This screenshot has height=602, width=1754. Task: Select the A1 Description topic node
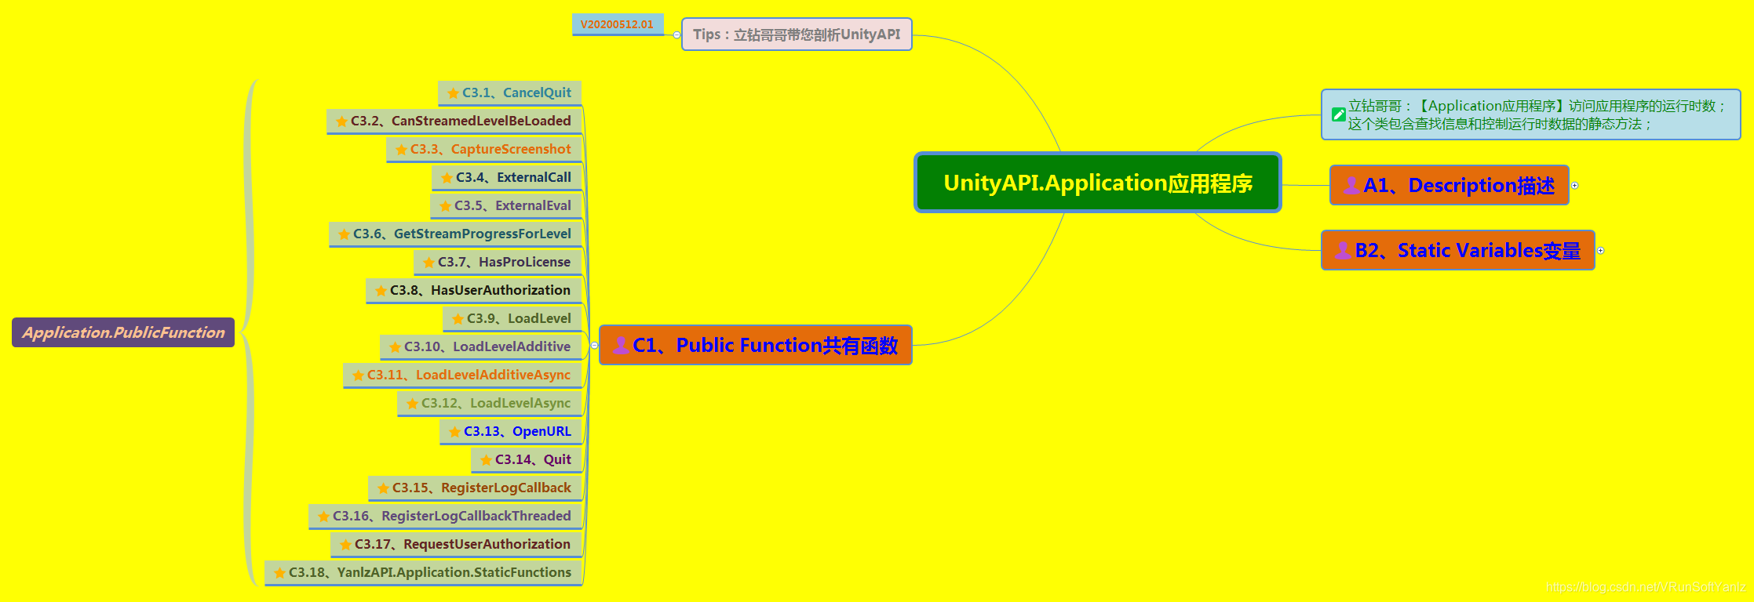click(1449, 185)
